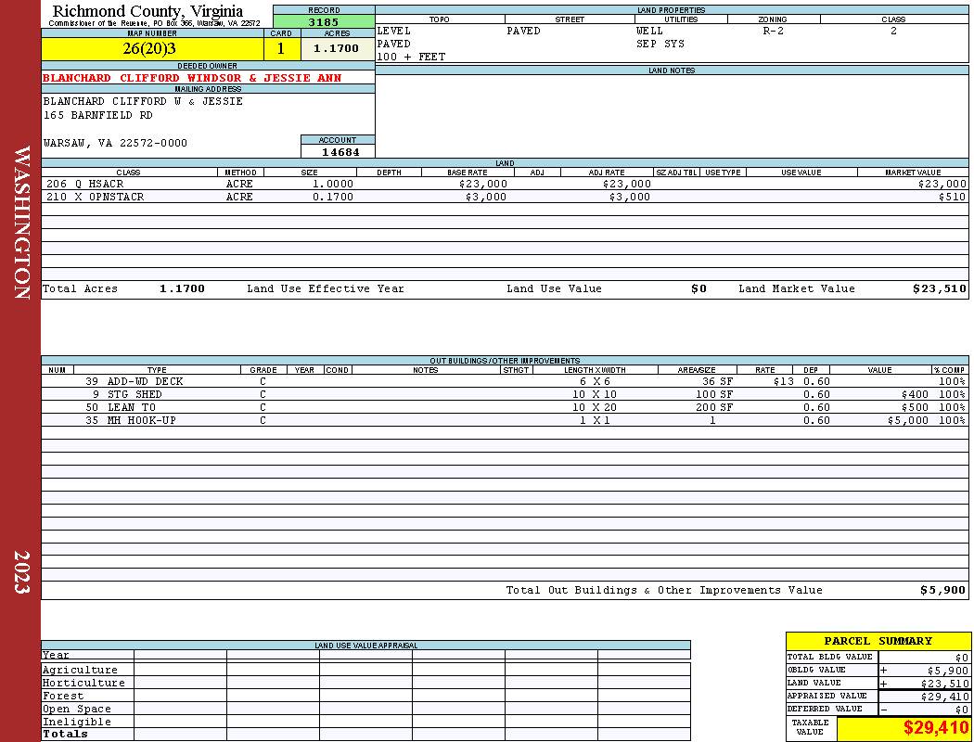Select the ADD-WD DECK outbuilding row
Image resolution: width=974 pixels, height=742 pixels.
[505, 381]
